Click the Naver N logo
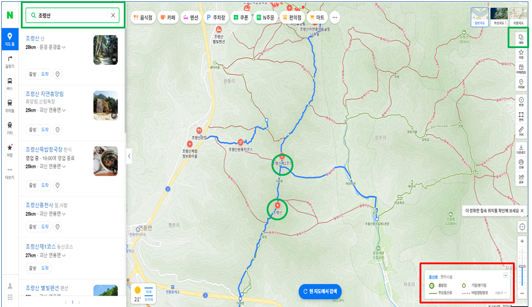The width and height of the screenshot is (532, 307). [x=10, y=15]
